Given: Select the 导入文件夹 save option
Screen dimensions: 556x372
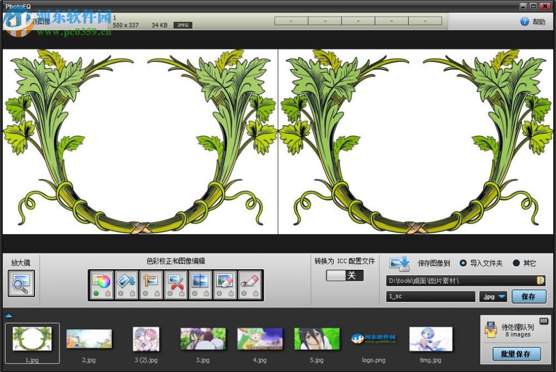Looking at the screenshot, I should tap(464, 263).
